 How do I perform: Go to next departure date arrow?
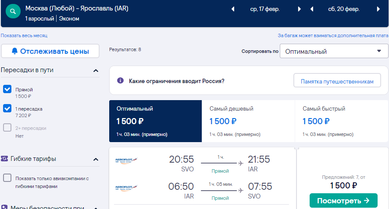click(299, 9)
